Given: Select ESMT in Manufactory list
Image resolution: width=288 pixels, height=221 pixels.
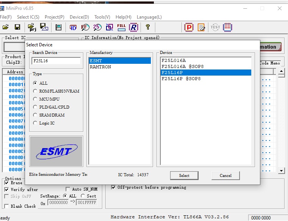Looking at the screenshot, I should point(120,61).
